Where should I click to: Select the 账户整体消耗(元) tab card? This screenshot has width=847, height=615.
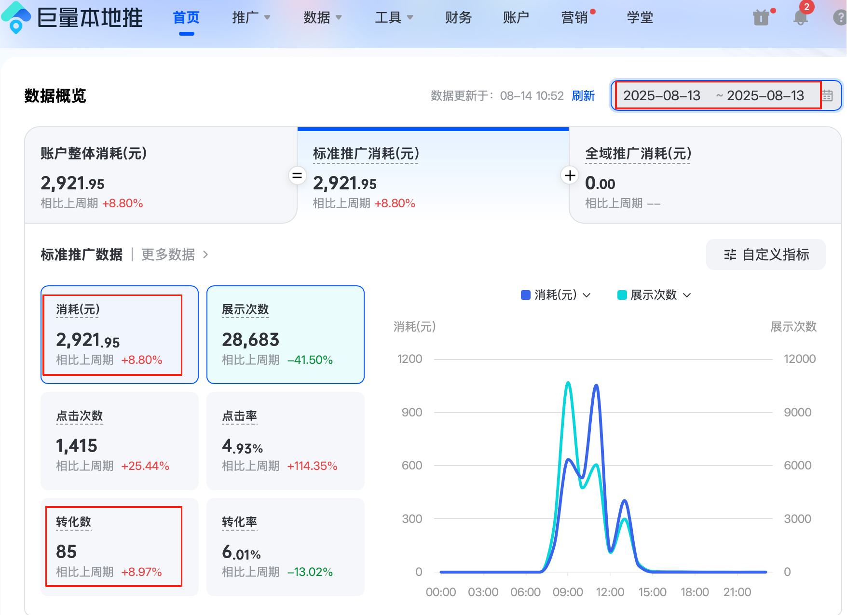pyautogui.click(x=161, y=175)
